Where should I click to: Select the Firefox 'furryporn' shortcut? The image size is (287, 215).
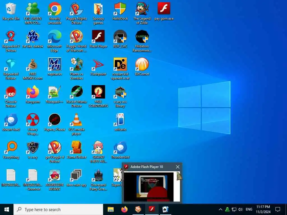tap(33, 95)
